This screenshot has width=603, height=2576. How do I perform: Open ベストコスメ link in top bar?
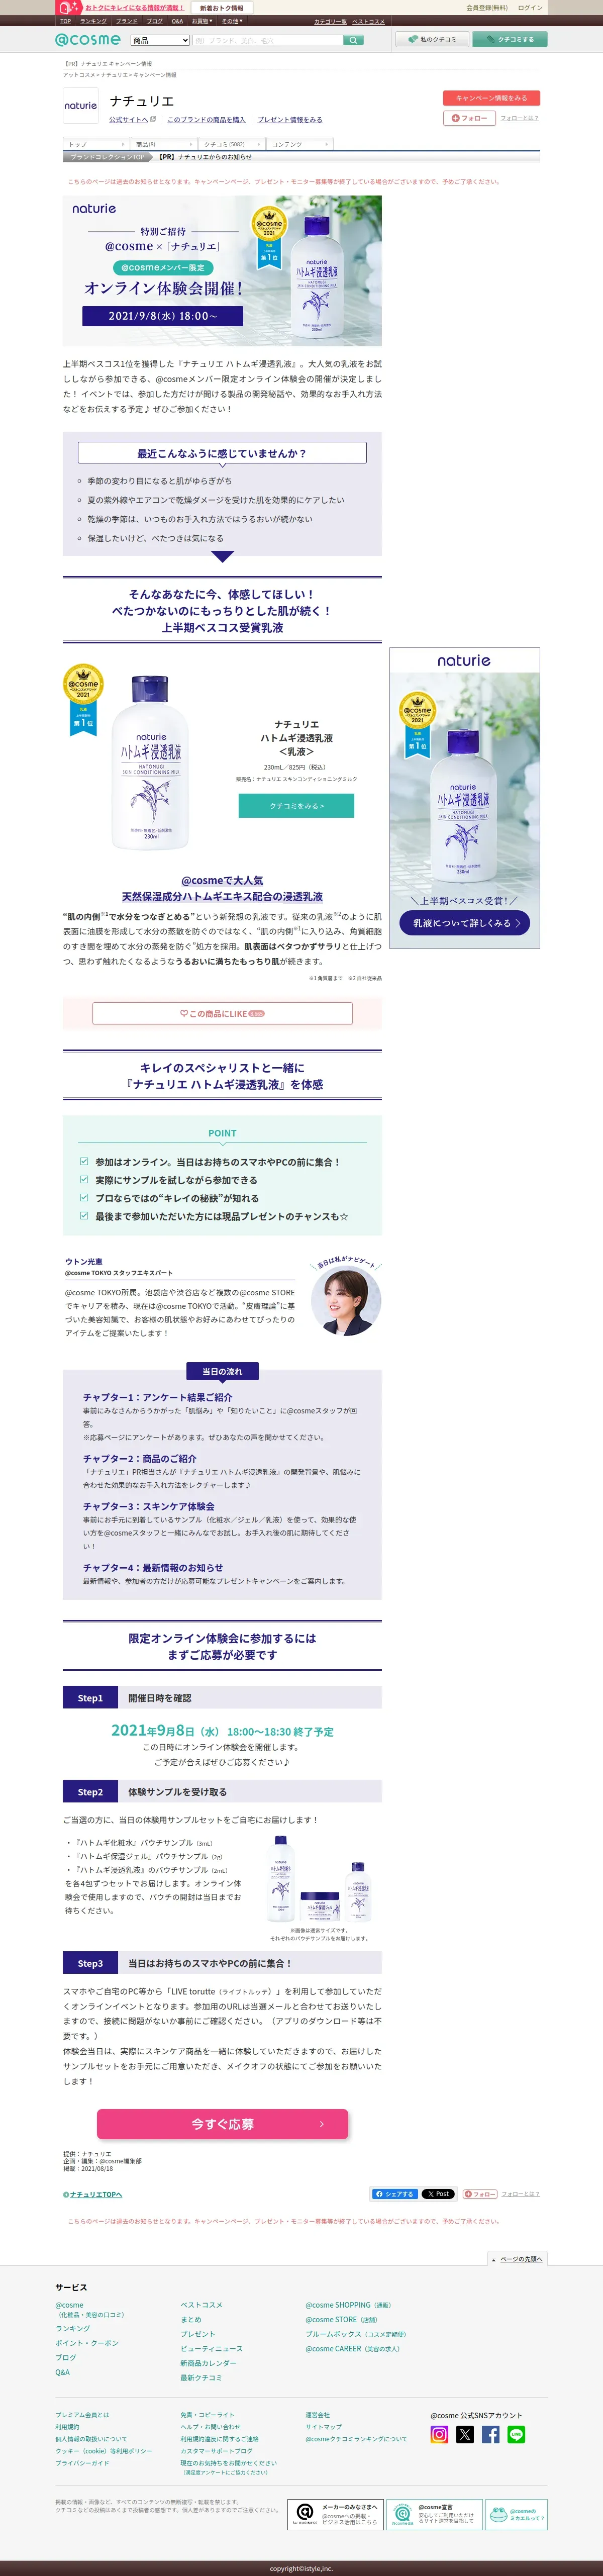pos(368,21)
